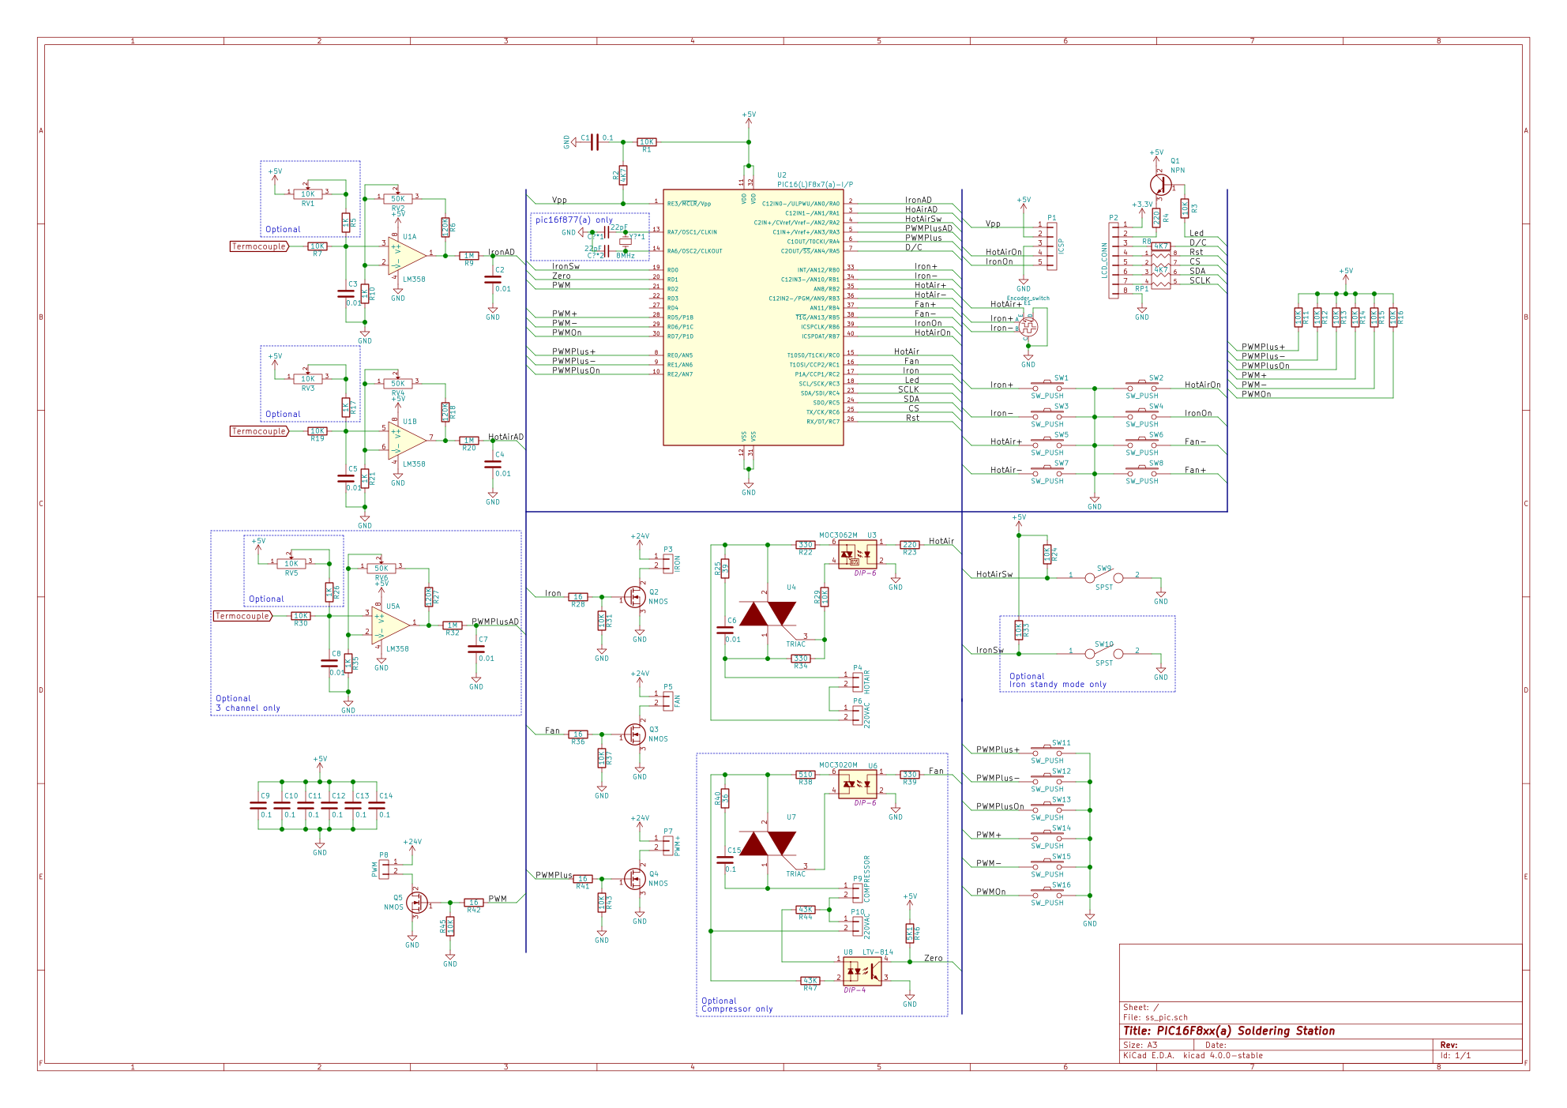Select the Q5 NMOS transistor near P8
This screenshot has width=1567, height=1108.
point(416,902)
